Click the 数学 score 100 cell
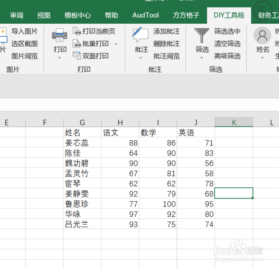This screenshot has height=269, width=279. [x=158, y=203]
